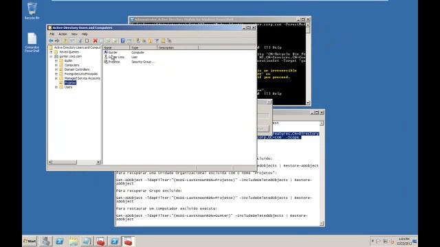
Task: Click the Notepad window scroll down arrow
Action: click(x=322, y=223)
